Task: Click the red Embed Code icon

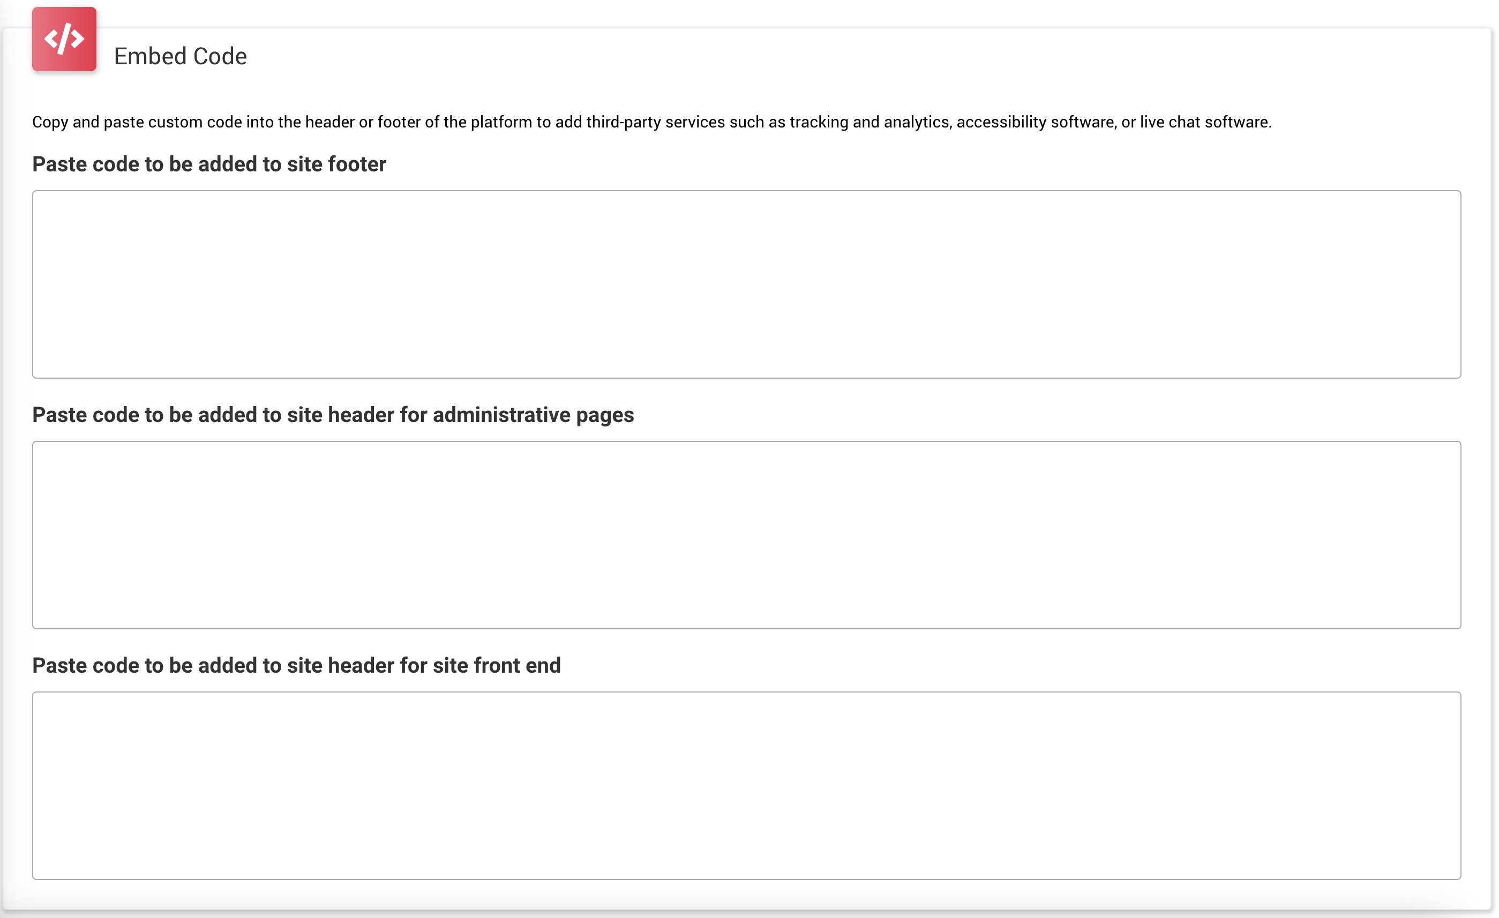Action: tap(64, 39)
